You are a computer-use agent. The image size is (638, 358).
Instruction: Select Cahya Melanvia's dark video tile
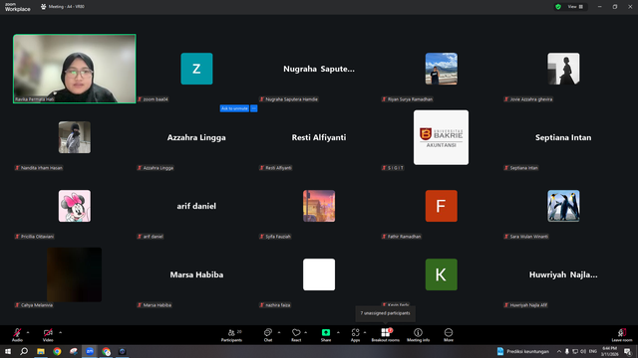[x=75, y=274]
